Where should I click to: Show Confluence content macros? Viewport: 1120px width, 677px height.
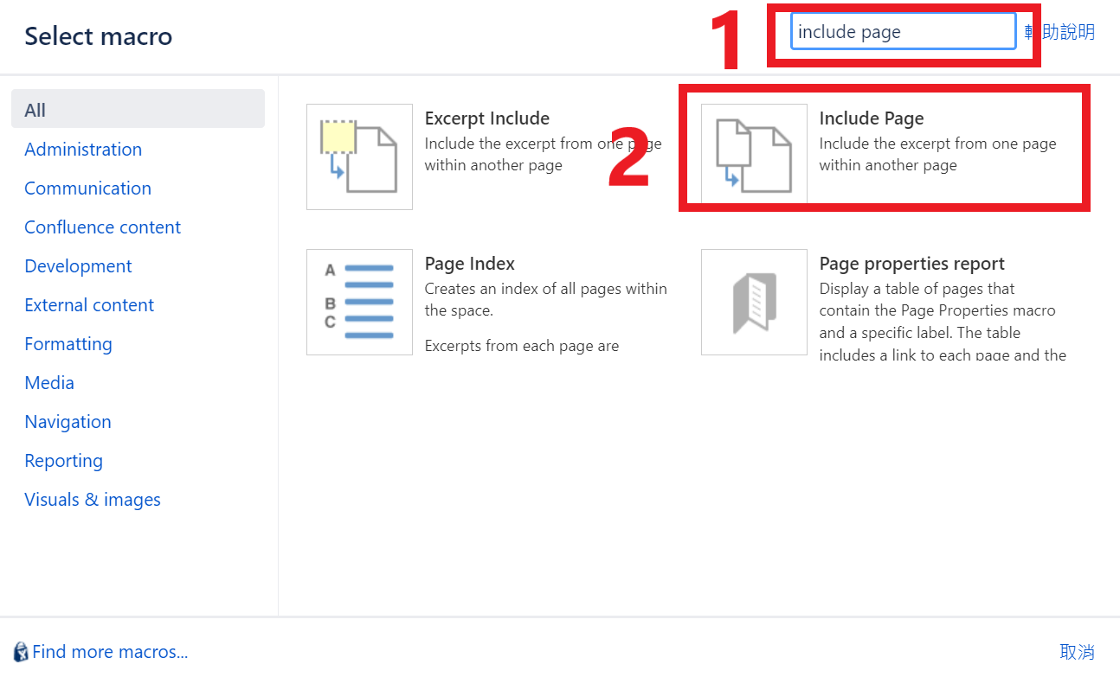[102, 227]
